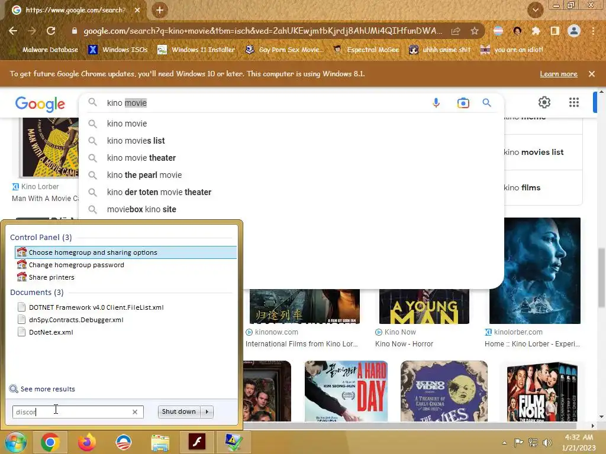The width and height of the screenshot is (606, 454).
Task: Click the Shut down button
Action: [179, 411]
